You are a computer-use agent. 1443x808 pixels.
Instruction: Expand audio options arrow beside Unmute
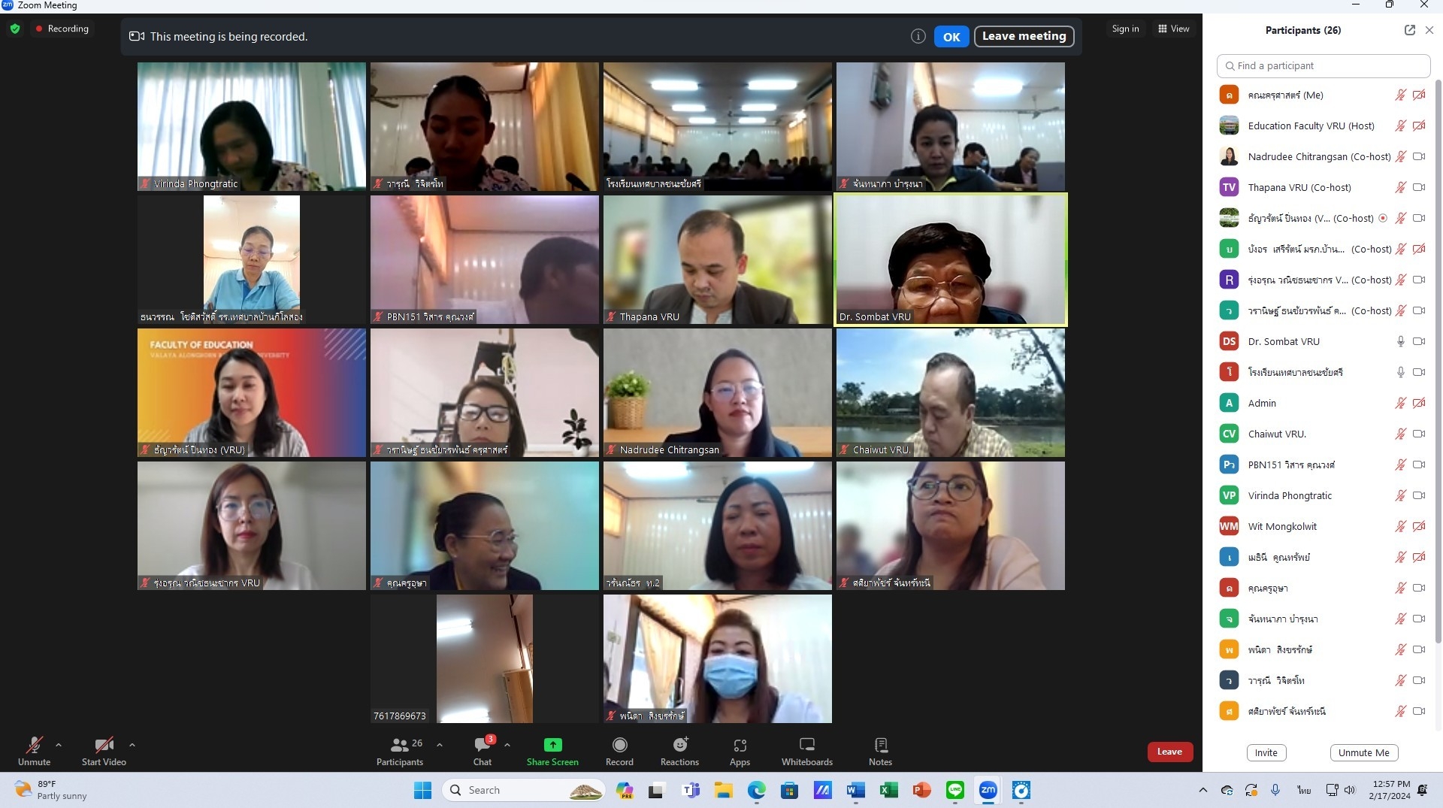coord(59,745)
